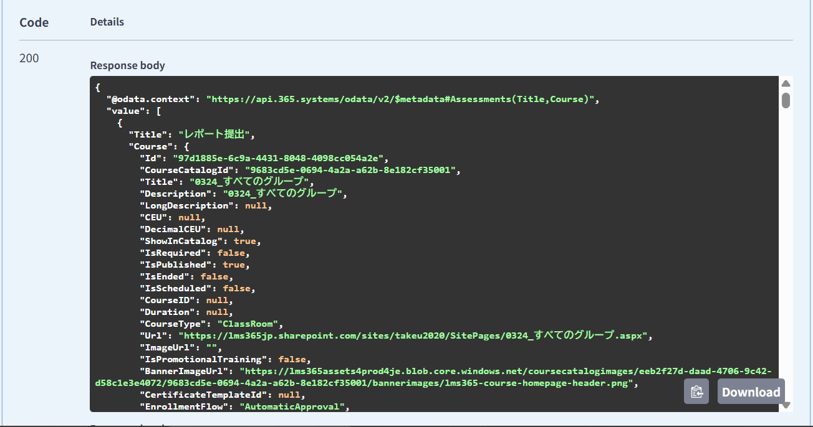Click the "CEU": null line
The height and width of the screenshot is (427, 813).
tap(173, 217)
